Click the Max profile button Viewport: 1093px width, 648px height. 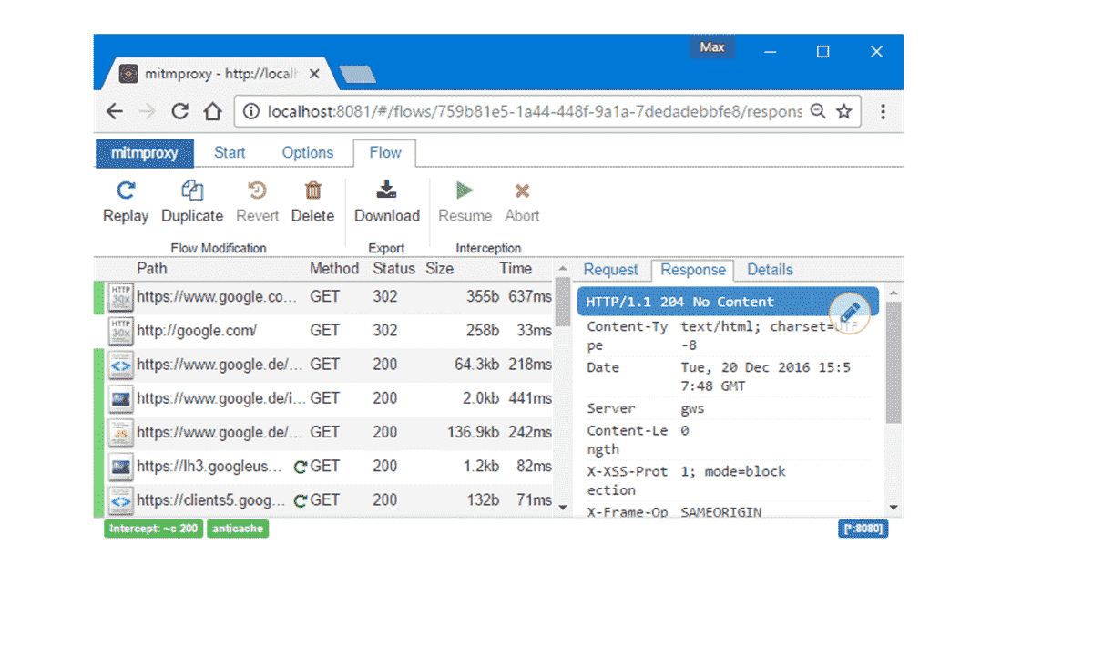[x=712, y=47]
